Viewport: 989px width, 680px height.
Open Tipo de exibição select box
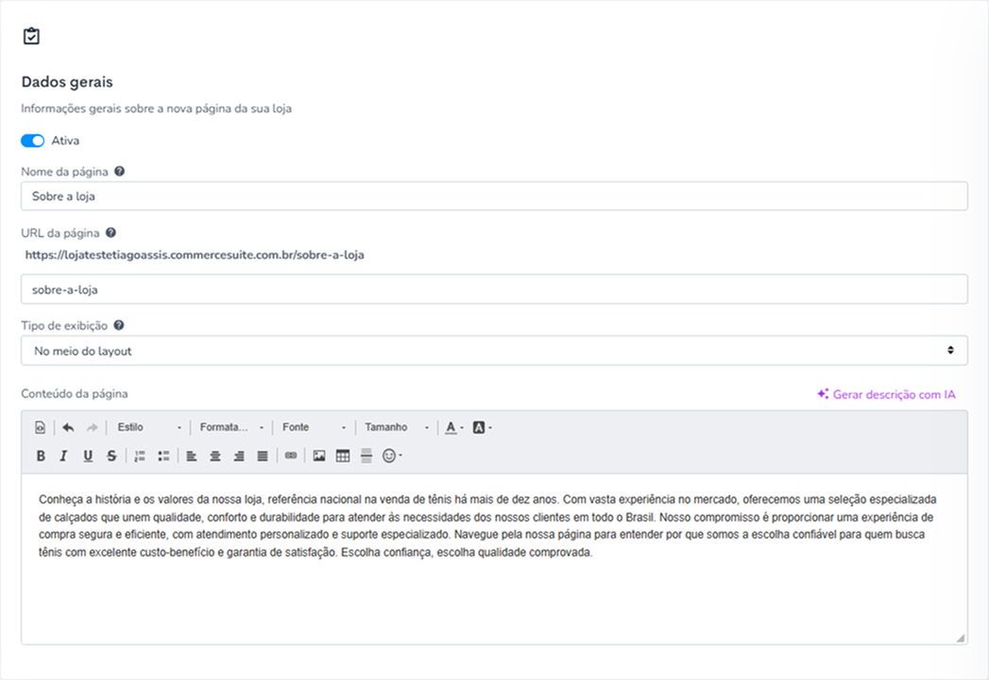[494, 350]
